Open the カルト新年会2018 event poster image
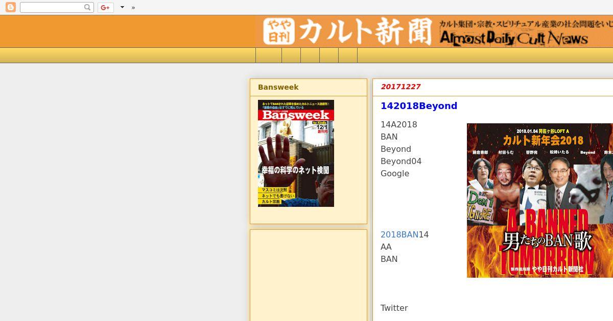 (540, 200)
